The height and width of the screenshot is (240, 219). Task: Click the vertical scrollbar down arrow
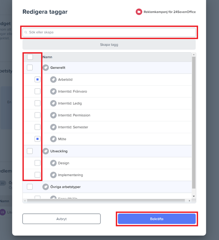pyautogui.click(x=193, y=196)
